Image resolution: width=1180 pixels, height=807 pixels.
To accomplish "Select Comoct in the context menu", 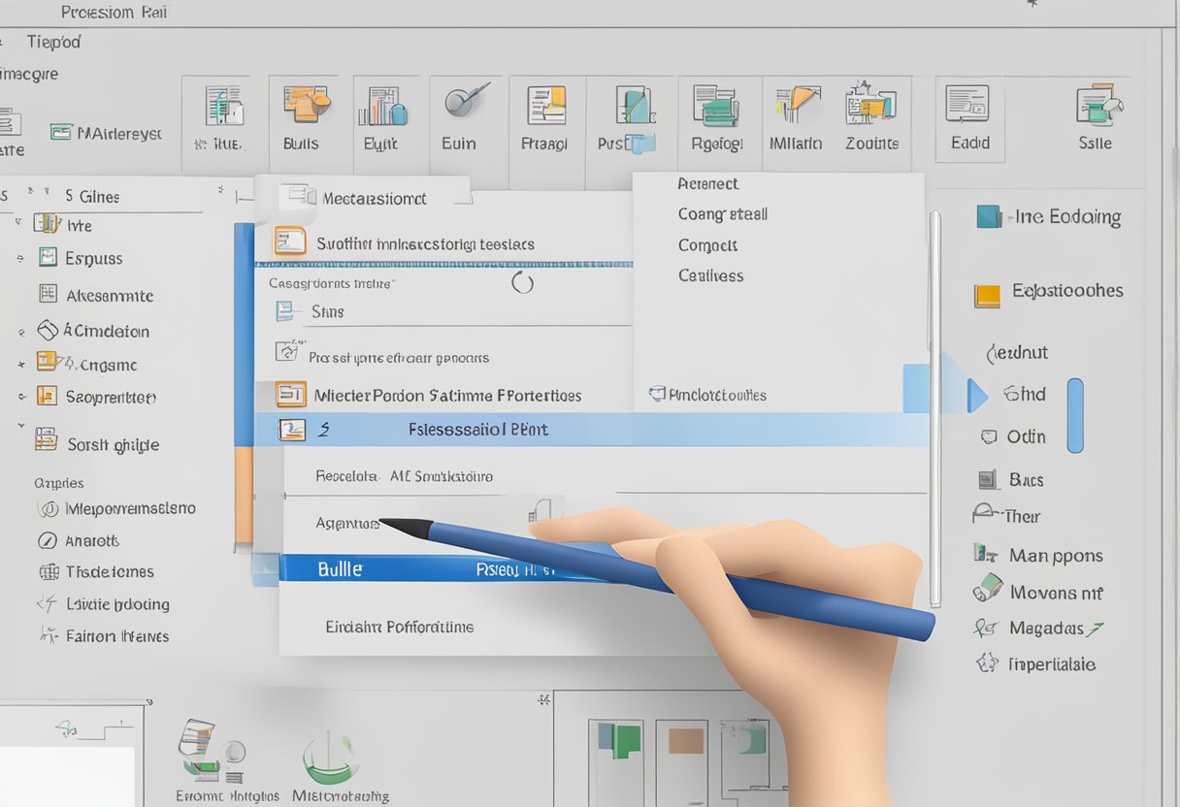I will coord(707,244).
